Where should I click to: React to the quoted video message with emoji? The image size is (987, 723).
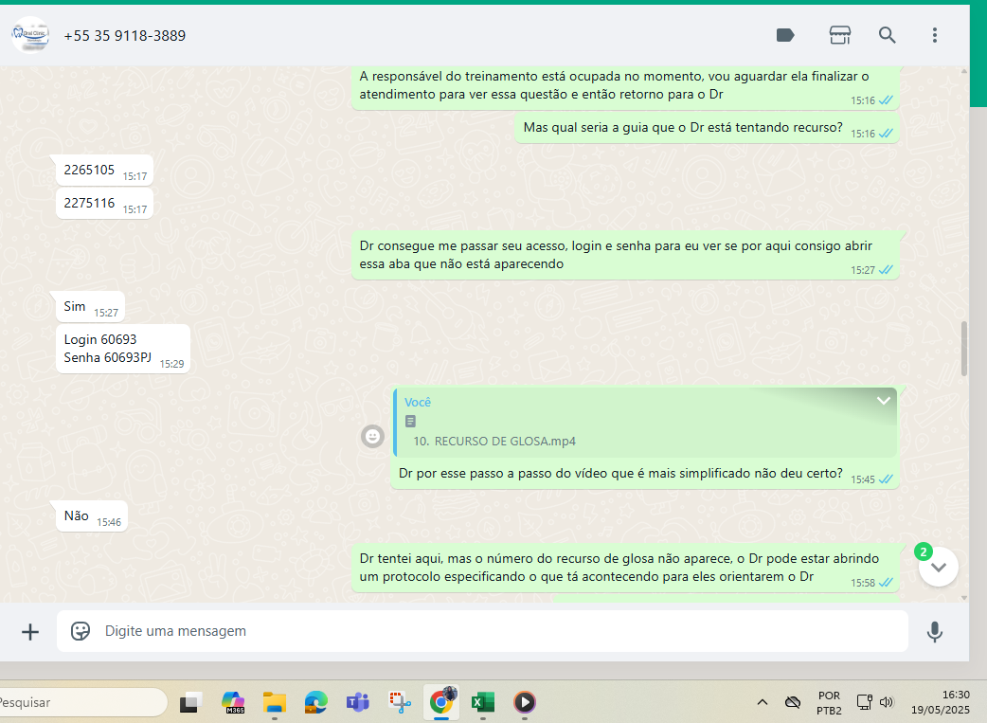click(372, 436)
